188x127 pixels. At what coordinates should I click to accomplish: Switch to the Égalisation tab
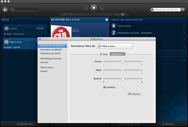117,54
